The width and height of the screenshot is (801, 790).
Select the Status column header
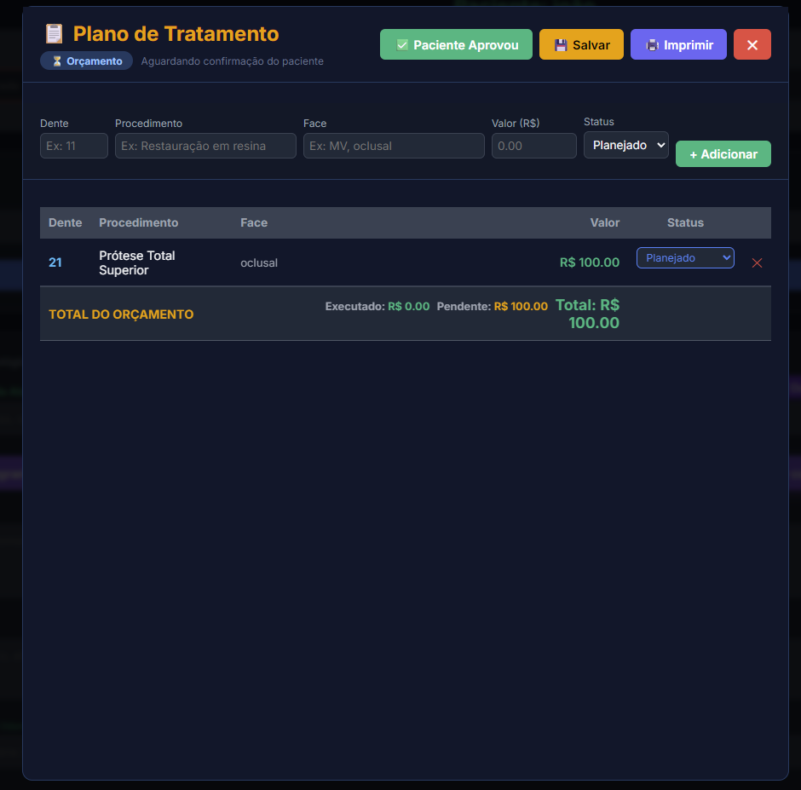(x=685, y=222)
